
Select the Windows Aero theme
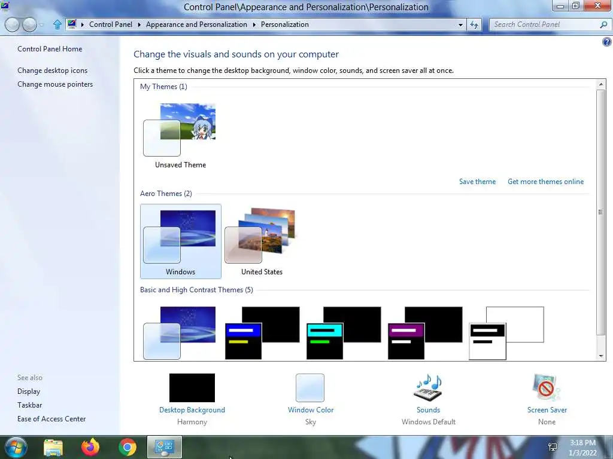181,241
